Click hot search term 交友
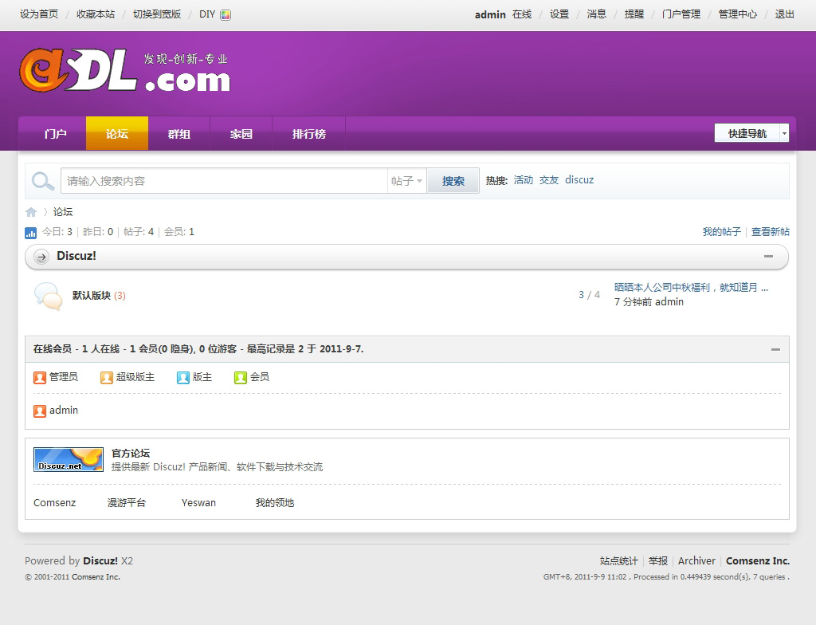Screen dimensions: 816x625 point(549,179)
